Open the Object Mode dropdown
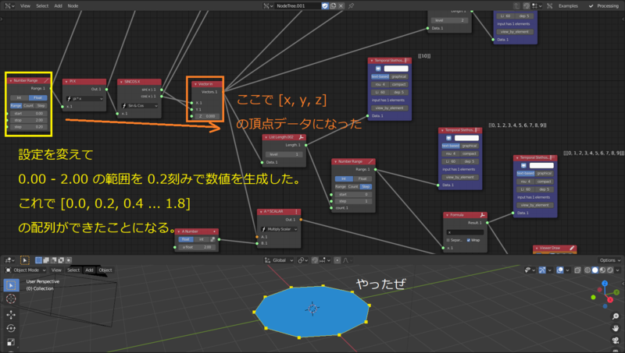625x353 pixels. coord(26,270)
